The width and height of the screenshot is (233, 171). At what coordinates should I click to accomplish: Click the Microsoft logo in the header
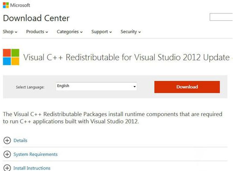[x=16, y=5]
